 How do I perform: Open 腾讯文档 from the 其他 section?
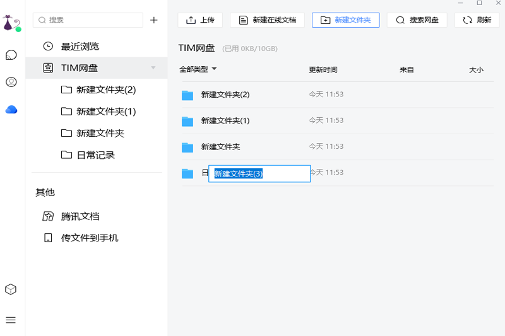tap(80, 216)
